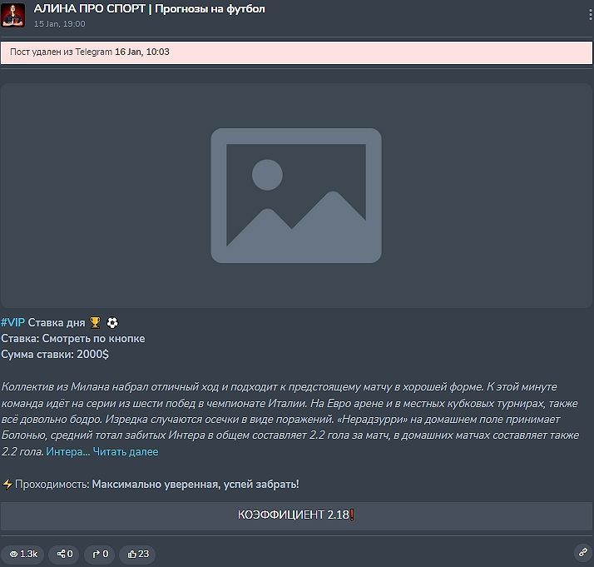Expand post with 'Читать далее'

point(126,452)
